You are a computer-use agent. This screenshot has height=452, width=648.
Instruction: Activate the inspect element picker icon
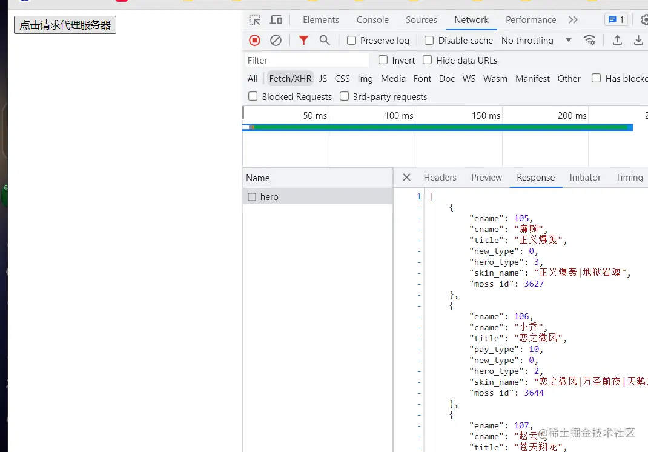254,20
